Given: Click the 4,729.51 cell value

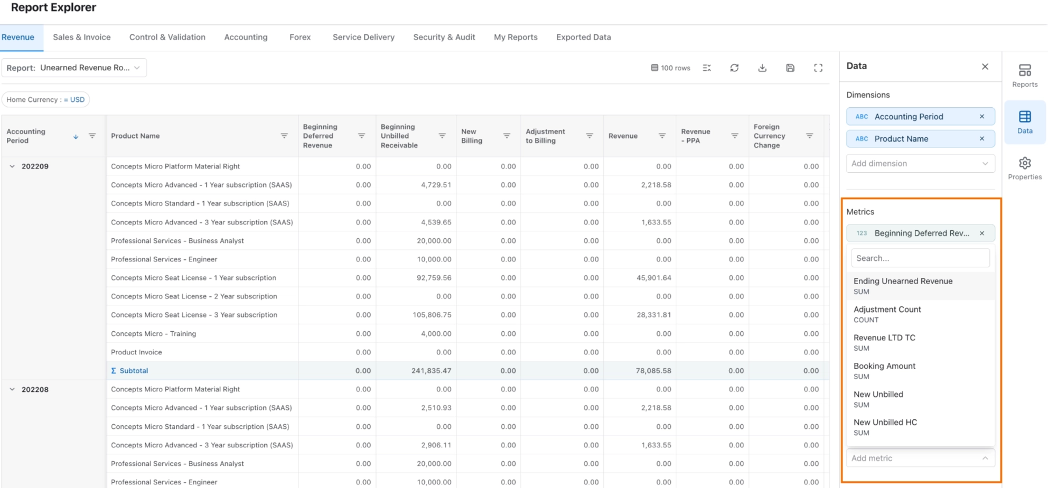Looking at the screenshot, I should point(436,185).
